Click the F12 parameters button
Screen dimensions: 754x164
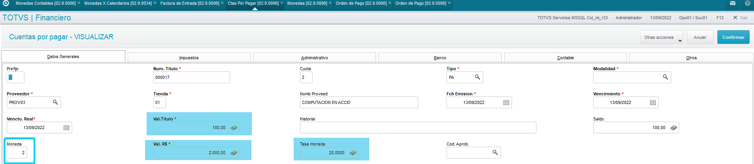[x=720, y=18]
